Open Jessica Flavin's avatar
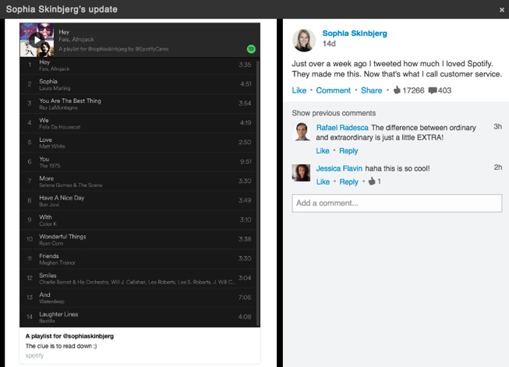This screenshot has width=509, height=367. [x=302, y=172]
